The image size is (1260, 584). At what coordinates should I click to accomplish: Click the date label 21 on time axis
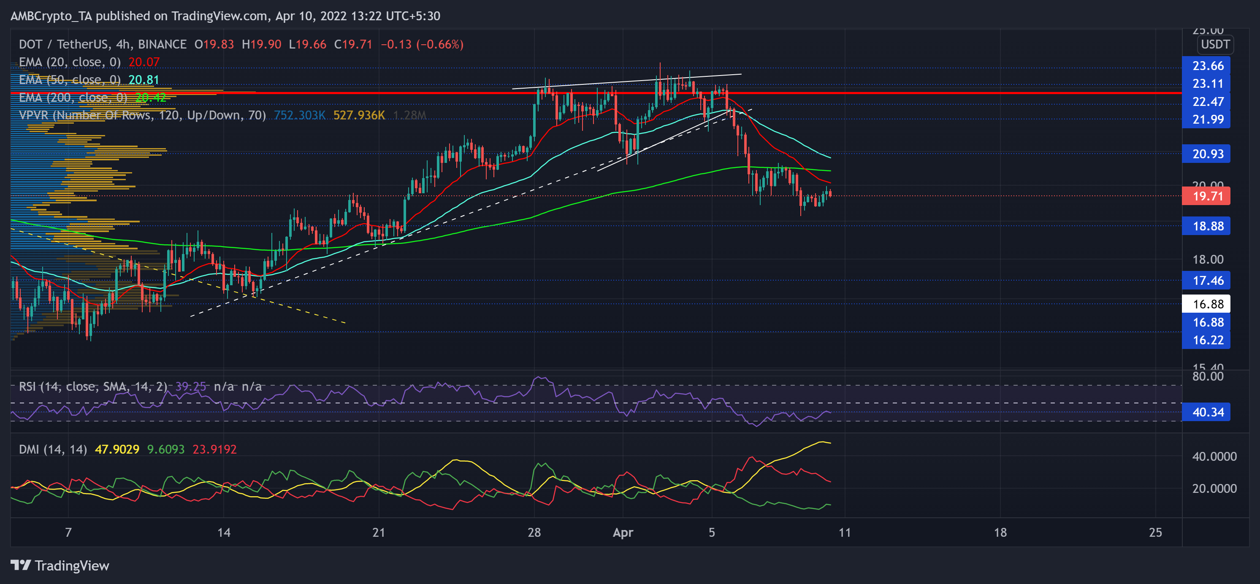click(379, 532)
